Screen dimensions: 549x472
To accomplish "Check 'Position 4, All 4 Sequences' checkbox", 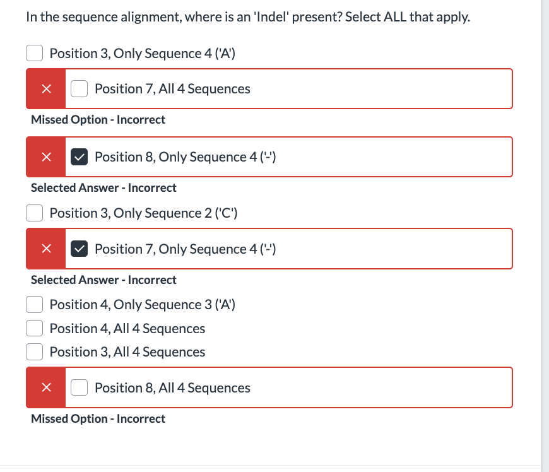I will point(34,328).
